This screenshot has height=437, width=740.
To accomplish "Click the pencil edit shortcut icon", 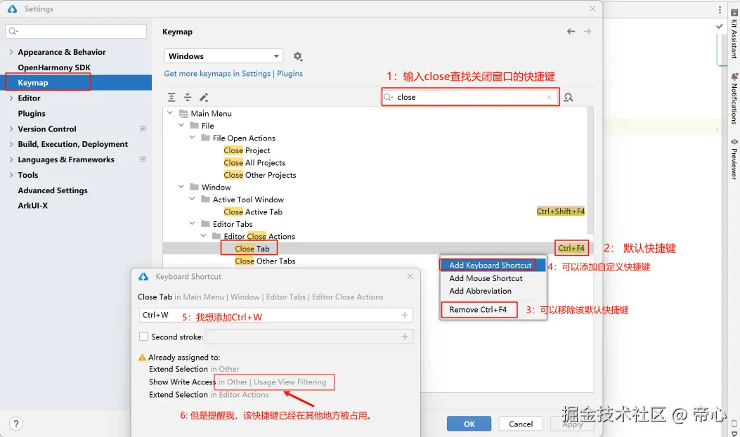I will click(203, 97).
